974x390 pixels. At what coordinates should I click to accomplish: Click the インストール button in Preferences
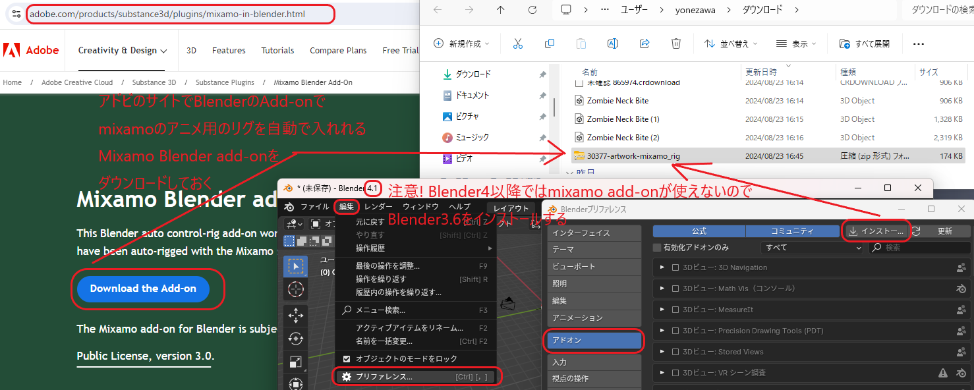(876, 231)
